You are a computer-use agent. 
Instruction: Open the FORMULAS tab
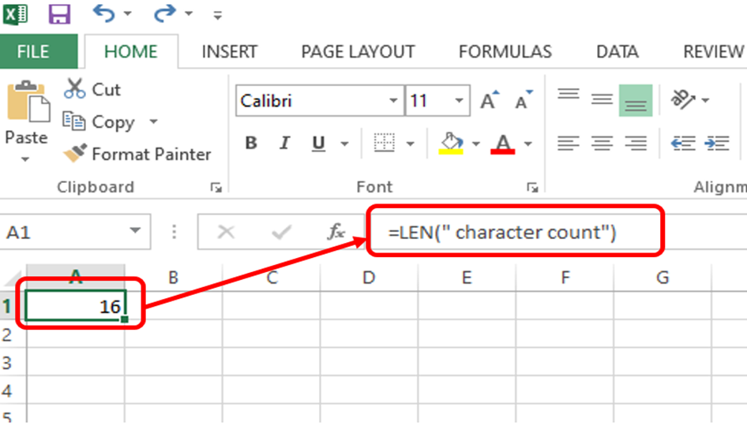pyautogui.click(x=505, y=51)
